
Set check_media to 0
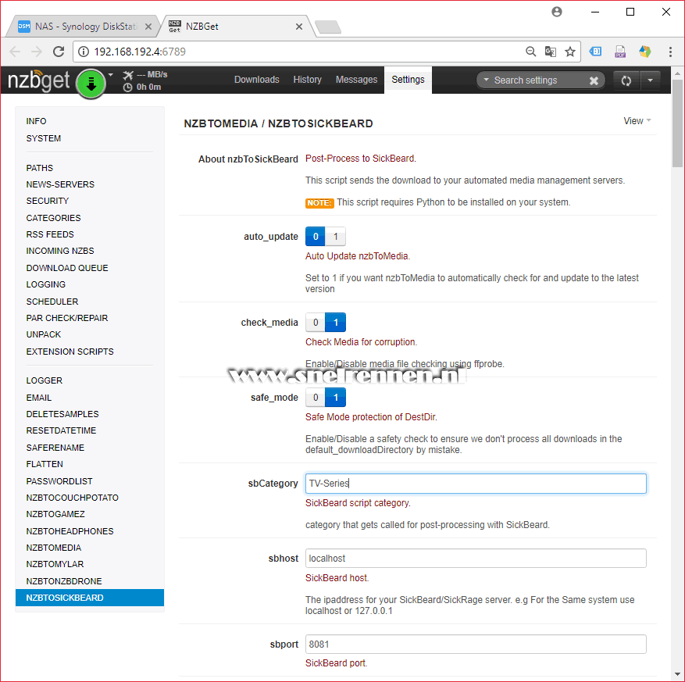point(316,323)
